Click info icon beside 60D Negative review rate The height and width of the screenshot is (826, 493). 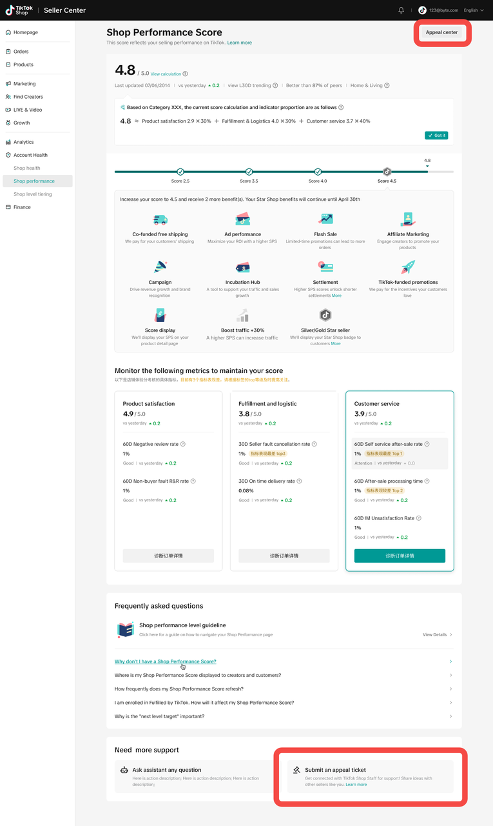183,444
